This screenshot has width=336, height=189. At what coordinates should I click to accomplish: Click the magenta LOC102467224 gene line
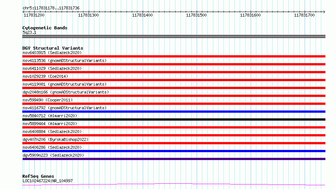tap(174, 184)
